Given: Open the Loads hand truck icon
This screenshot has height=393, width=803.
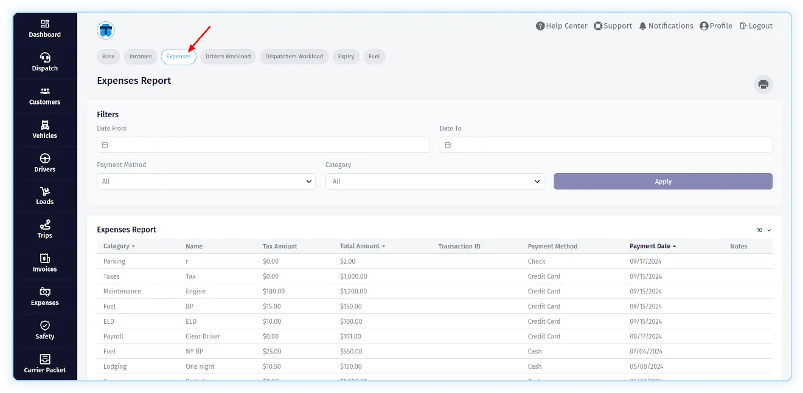Looking at the screenshot, I should pos(45,191).
